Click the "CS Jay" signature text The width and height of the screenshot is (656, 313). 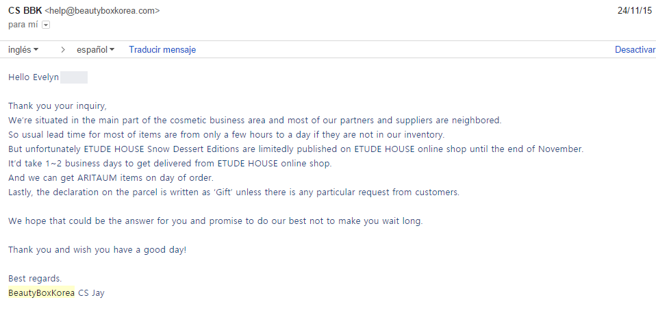click(x=92, y=293)
